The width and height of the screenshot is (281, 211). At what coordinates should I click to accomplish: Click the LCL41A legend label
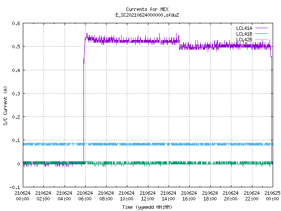[244, 28]
